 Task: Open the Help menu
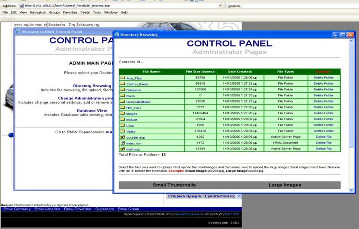[124, 12]
